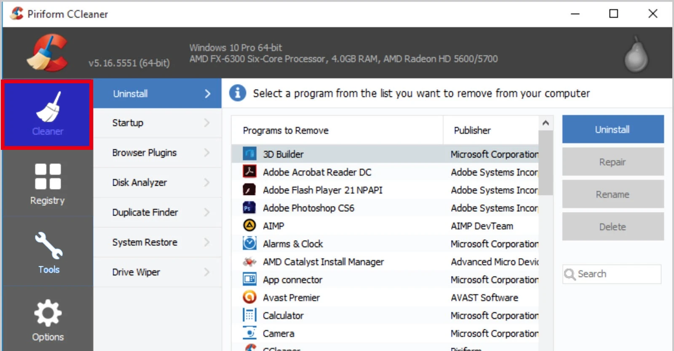This screenshot has width=674, height=351.
Task: Click the Avast Premier icon
Action: 249,298
